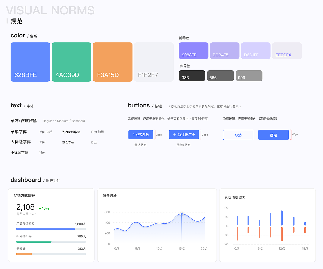The width and height of the screenshot is (323, 269).
Task: Pick the D6D1FF light purple swatch
Action: (256, 51)
